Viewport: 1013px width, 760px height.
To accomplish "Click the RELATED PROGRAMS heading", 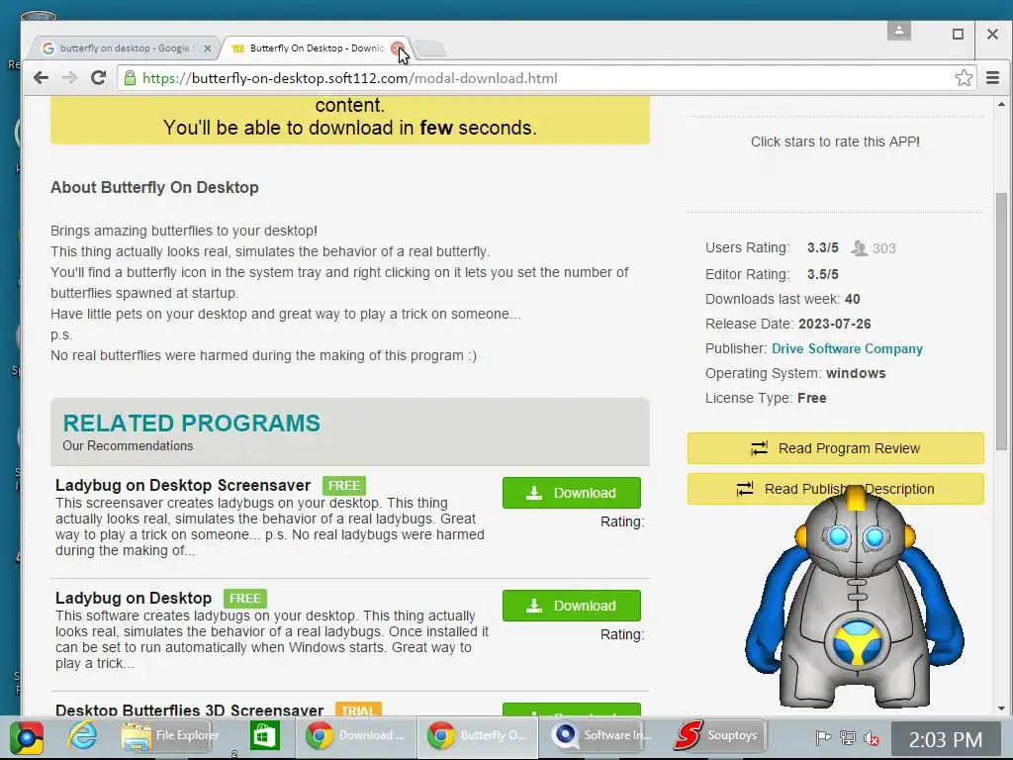I will click(x=191, y=424).
